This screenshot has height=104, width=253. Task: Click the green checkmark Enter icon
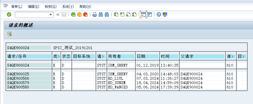tap(9, 15)
